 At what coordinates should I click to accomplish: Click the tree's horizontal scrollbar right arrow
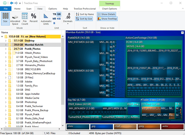coord(59,129)
